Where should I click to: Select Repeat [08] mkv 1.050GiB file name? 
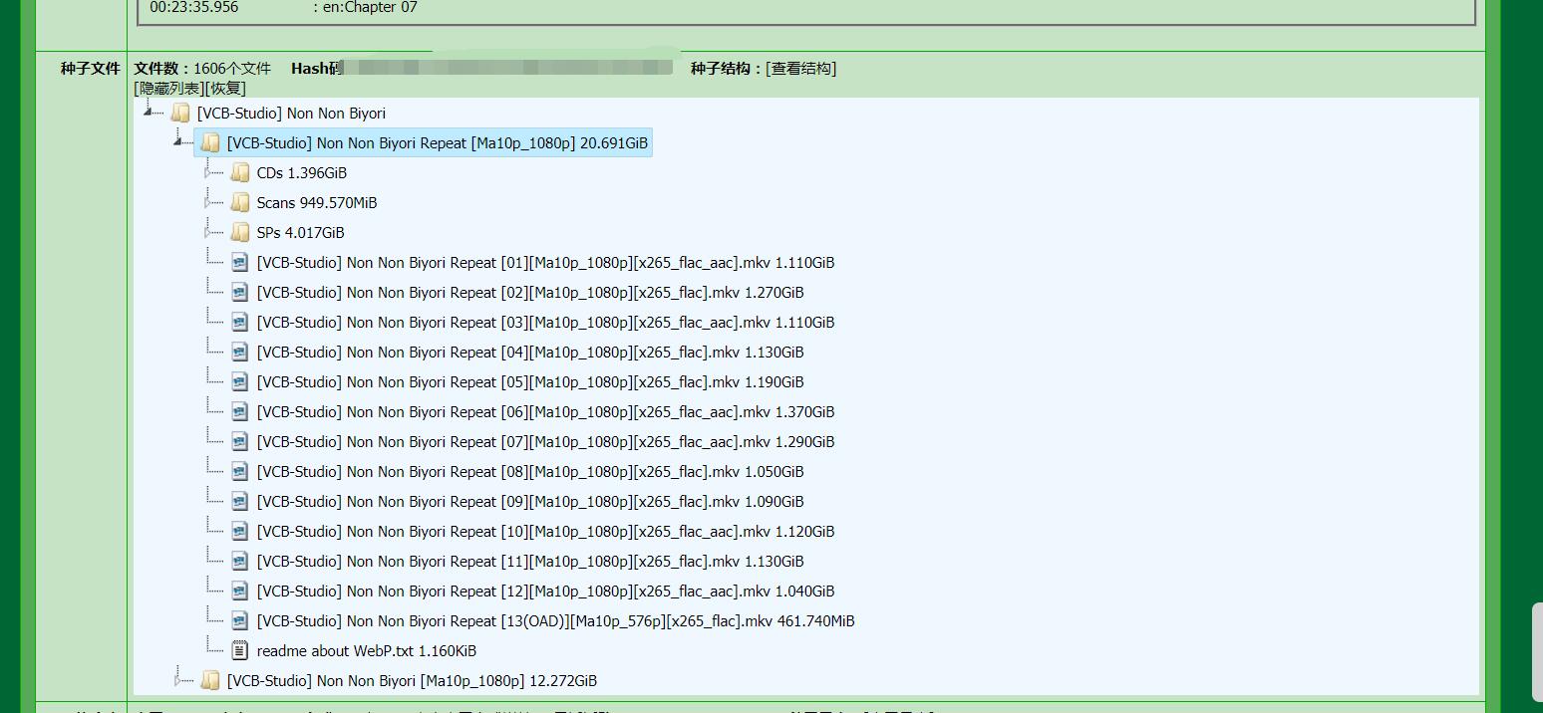point(530,472)
